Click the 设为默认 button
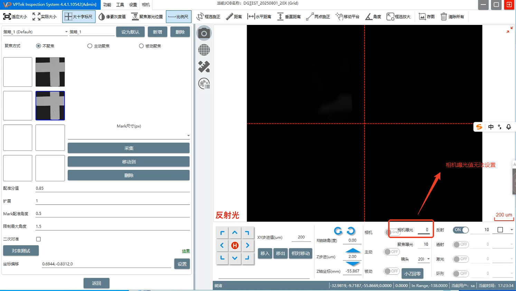 point(130,32)
